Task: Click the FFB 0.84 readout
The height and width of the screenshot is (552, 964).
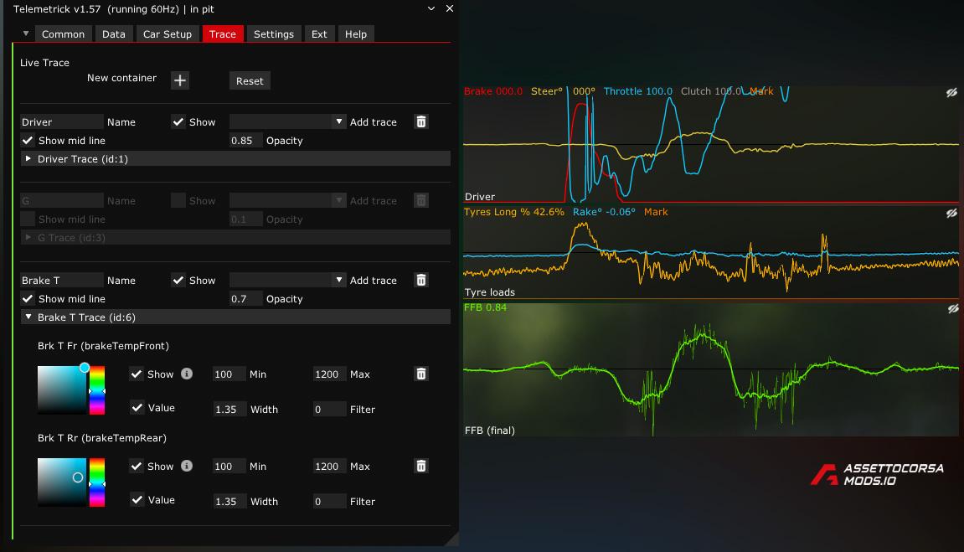Action: [x=486, y=307]
